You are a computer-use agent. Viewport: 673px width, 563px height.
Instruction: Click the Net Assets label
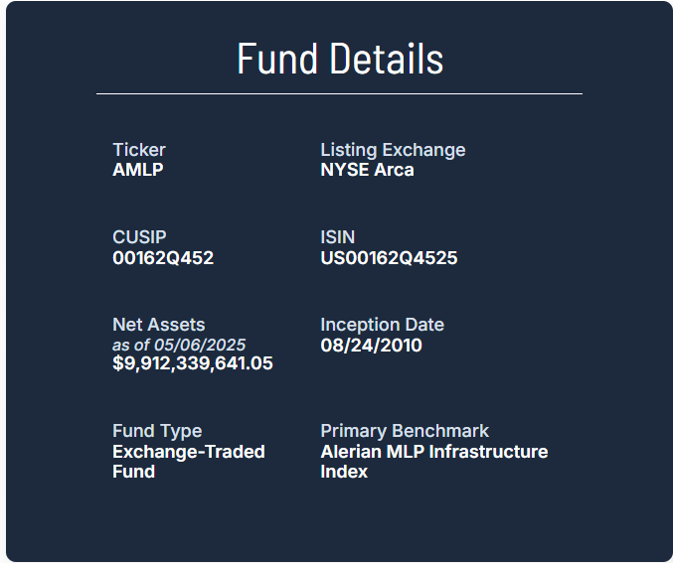tap(159, 325)
